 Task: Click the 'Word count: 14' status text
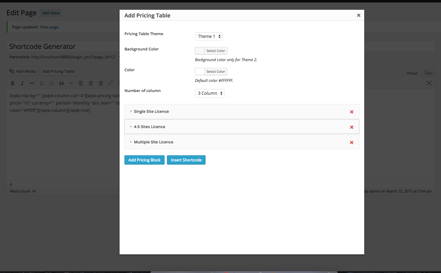(23, 191)
